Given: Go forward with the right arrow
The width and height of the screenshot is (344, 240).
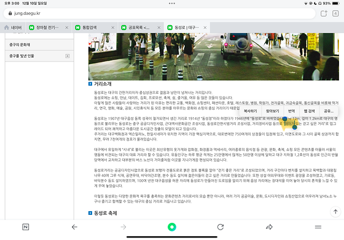Looking at the screenshot, I should (123, 227).
